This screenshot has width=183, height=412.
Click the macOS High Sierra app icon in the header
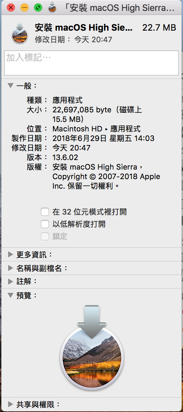tap(20, 33)
